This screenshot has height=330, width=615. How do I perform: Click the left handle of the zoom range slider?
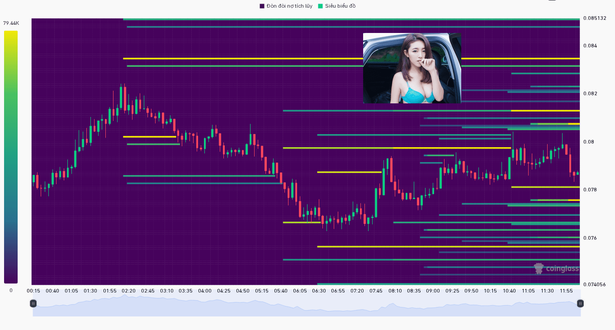(33, 303)
